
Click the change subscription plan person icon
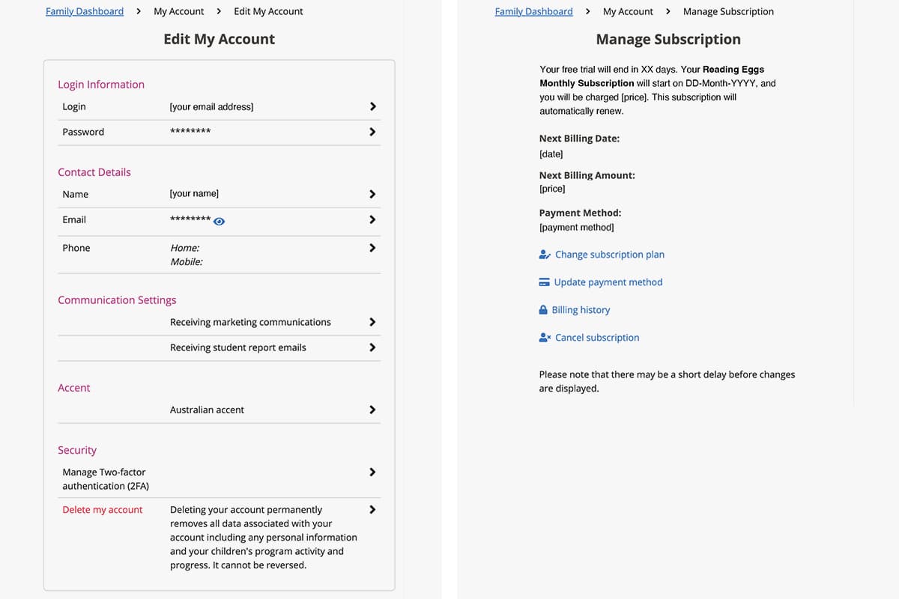(x=544, y=255)
